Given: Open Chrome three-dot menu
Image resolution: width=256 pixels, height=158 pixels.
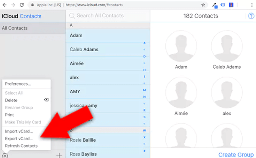Looking at the screenshot, I should click(251, 5).
